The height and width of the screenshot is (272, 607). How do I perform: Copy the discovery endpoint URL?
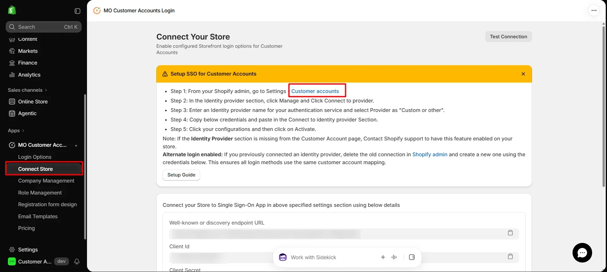510,233
